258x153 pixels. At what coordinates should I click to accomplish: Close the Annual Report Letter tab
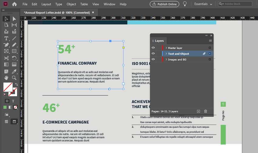click(93, 12)
